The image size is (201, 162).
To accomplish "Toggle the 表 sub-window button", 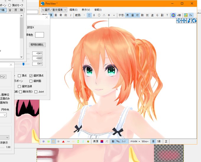I will [x=128, y=15].
